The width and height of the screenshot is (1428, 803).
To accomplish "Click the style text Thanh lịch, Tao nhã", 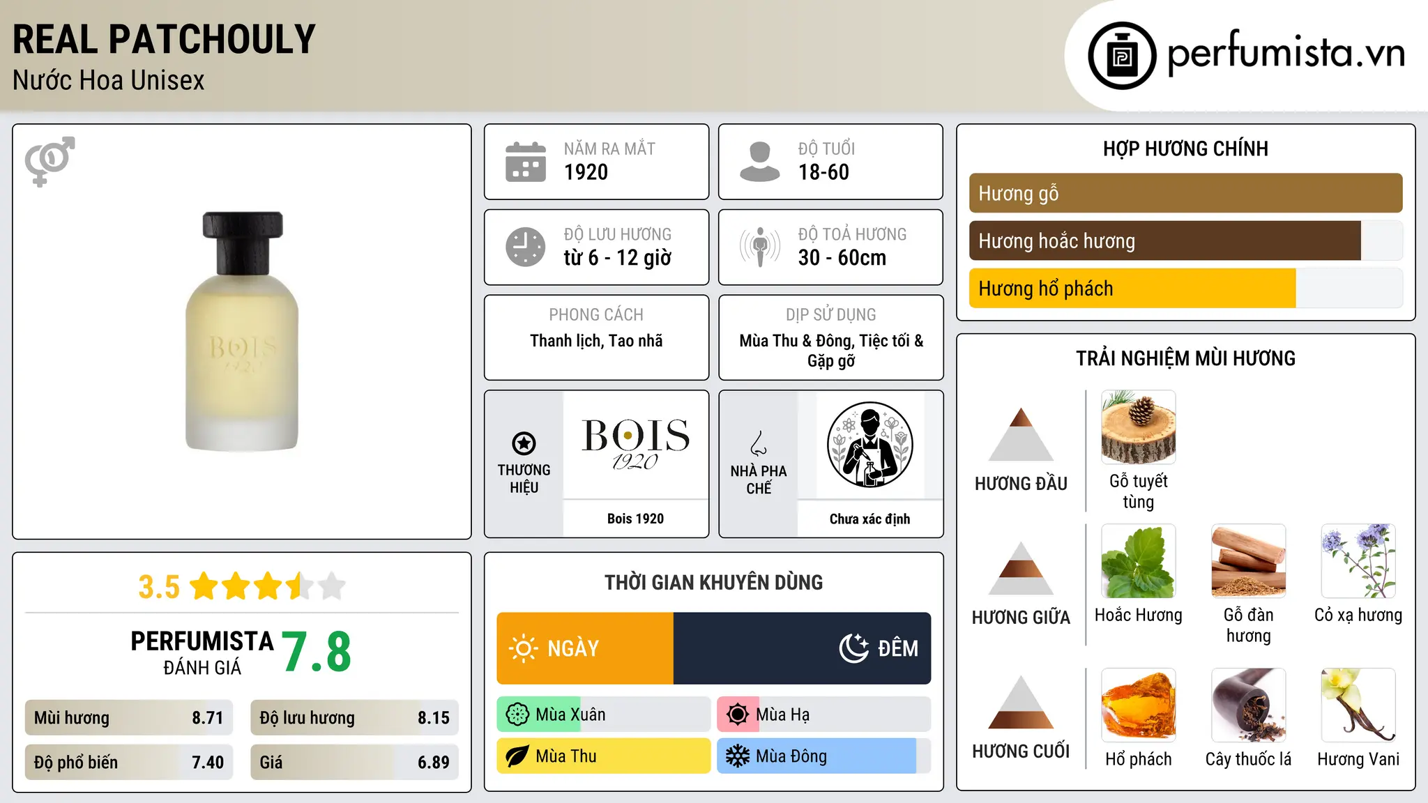I will click(x=596, y=341).
